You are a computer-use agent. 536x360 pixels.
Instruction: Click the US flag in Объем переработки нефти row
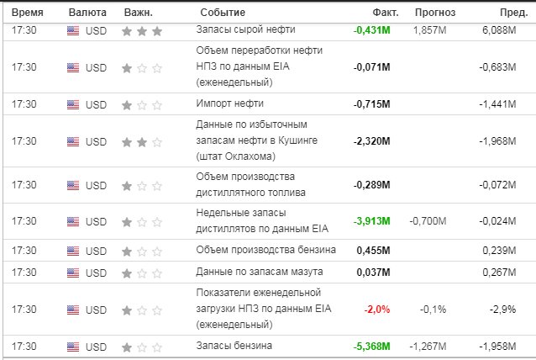[73, 68]
